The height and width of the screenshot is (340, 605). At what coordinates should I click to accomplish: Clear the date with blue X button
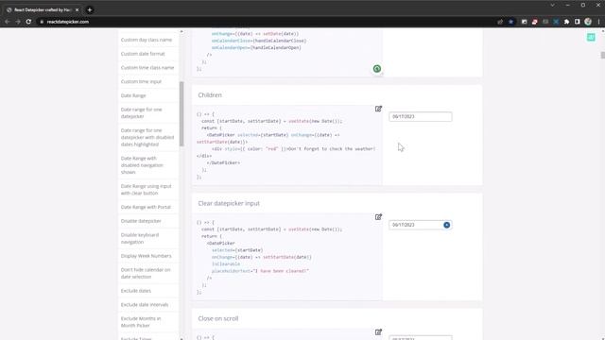[x=446, y=225]
